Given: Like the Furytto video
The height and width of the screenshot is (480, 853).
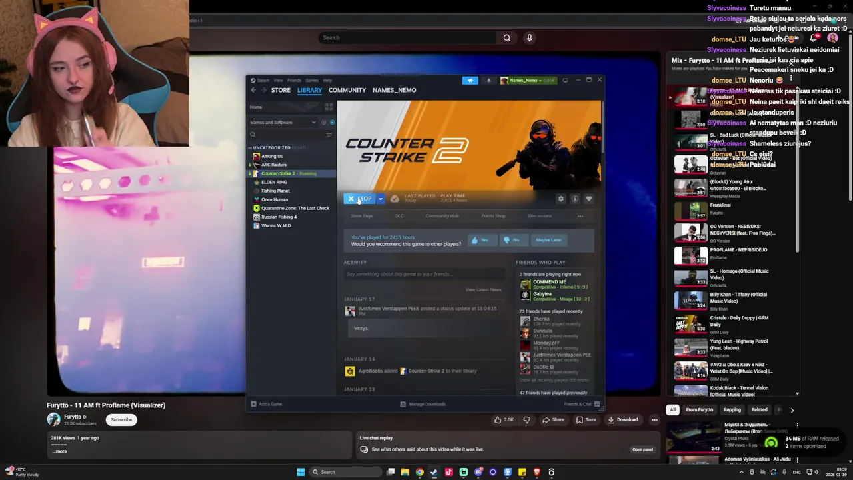Looking at the screenshot, I should (504, 420).
